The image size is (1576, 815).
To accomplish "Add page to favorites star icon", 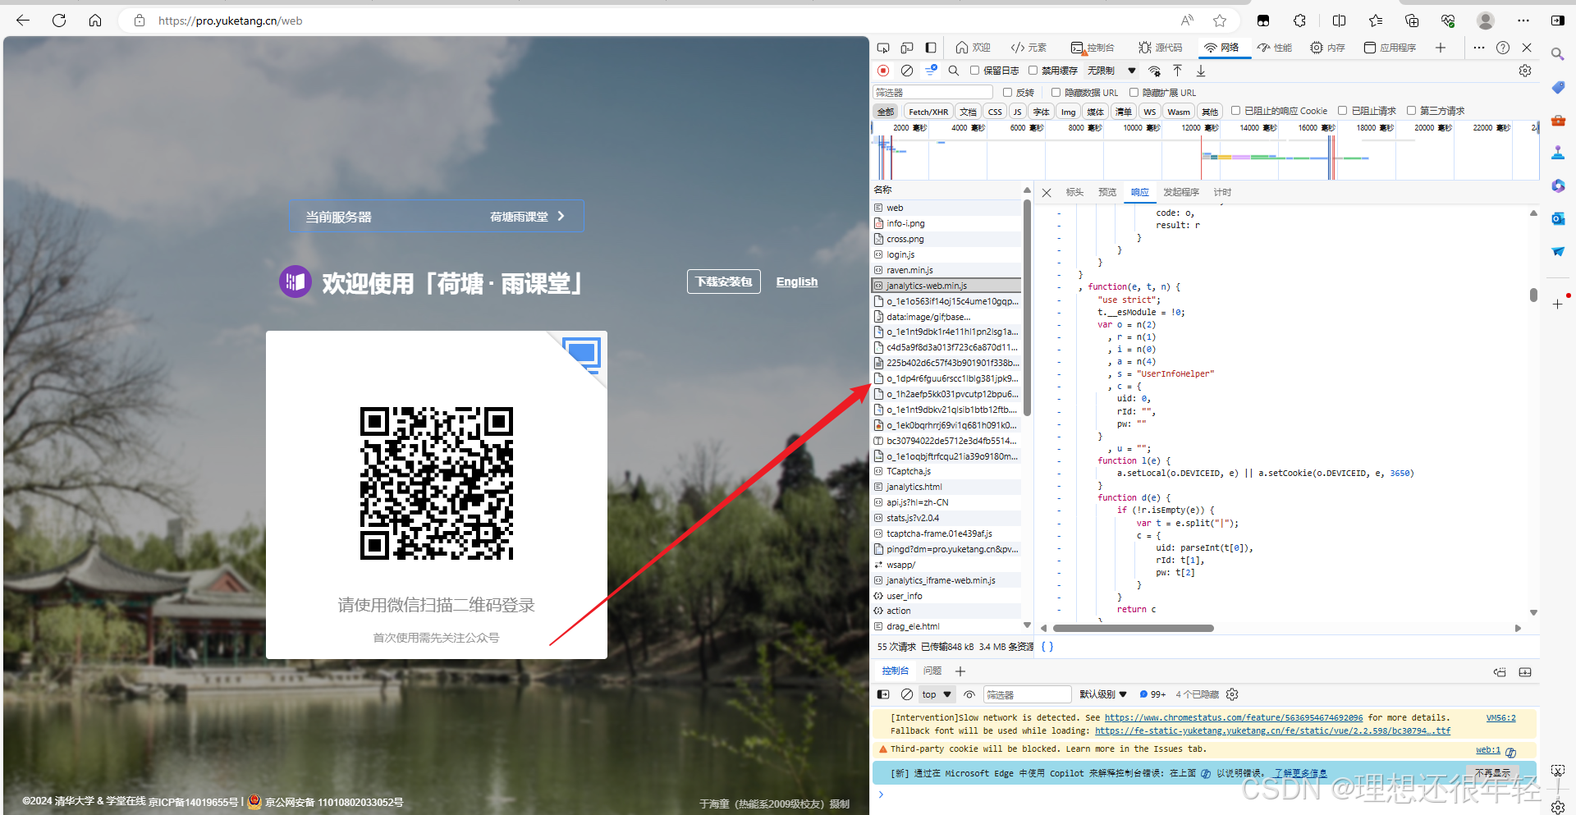I will 1220,21.
